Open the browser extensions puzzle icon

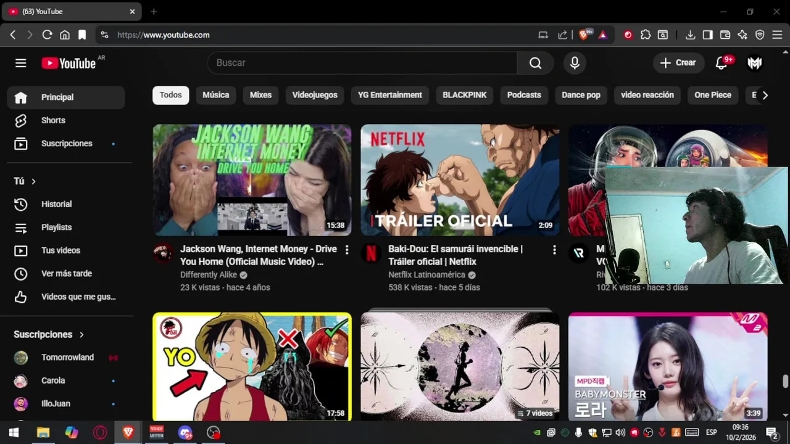646,35
